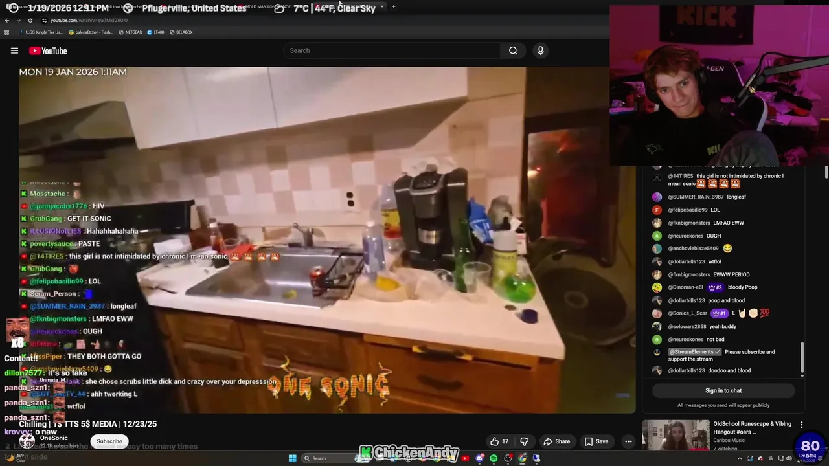
Task: Subscribe to the OneSonic channel
Action: tap(109, 441)
